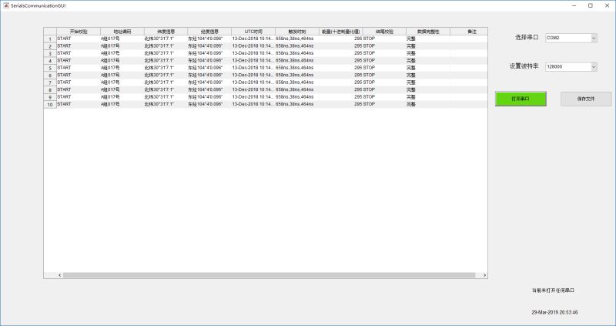This screenshot has height=326, width=616.
Task: Select row header number 2
Action: point(50,46)
